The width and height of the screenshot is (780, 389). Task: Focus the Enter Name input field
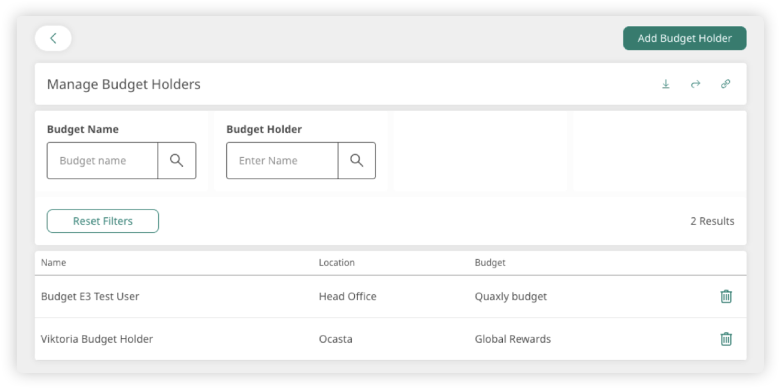pos(282,161)
